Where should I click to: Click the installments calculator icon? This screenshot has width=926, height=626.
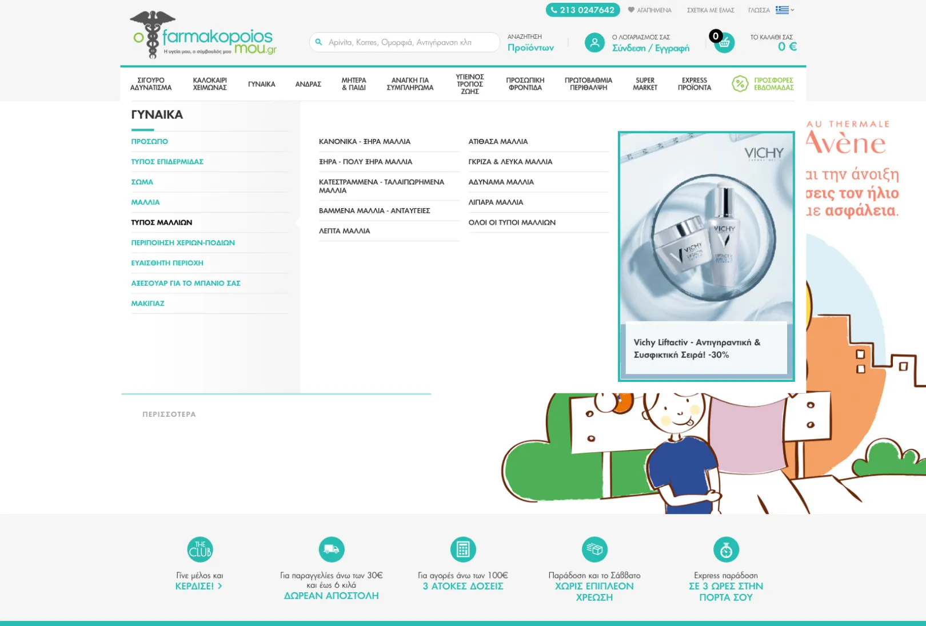463,549
